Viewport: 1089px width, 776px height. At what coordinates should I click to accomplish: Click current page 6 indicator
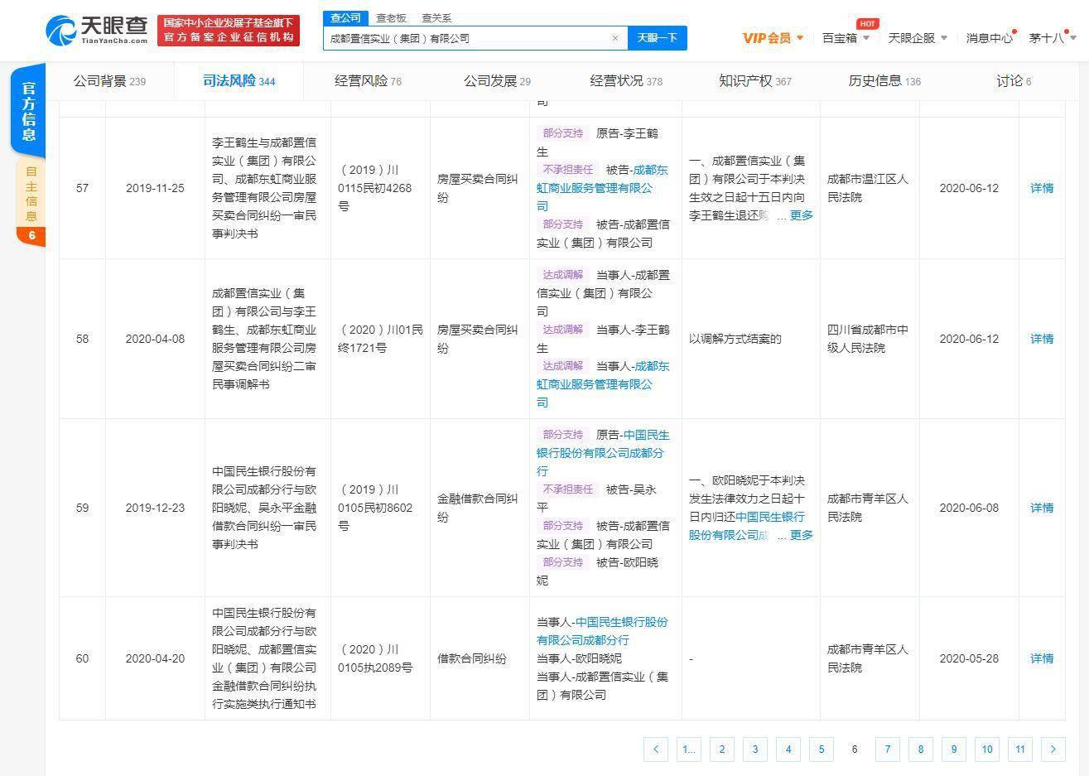(854, 749)
